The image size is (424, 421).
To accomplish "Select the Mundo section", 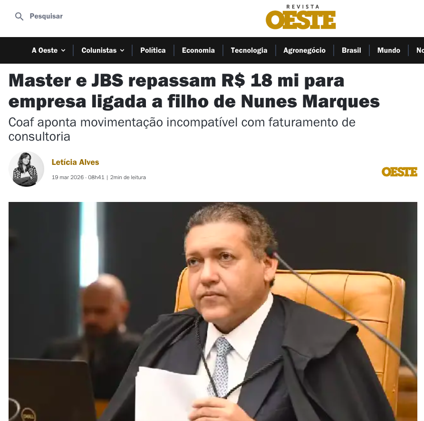I will pyautogui.click(x=388, y=50).
